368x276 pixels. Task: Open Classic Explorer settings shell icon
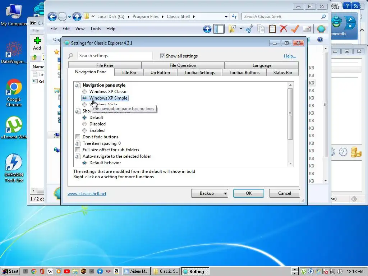[x=321, y=29]
